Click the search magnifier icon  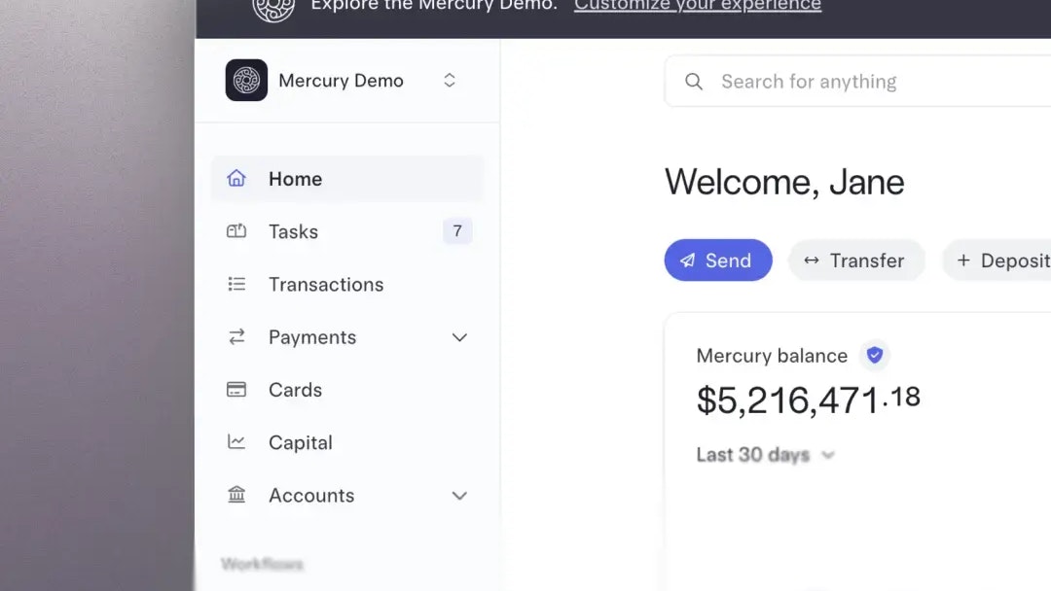[x=693, y=82]
